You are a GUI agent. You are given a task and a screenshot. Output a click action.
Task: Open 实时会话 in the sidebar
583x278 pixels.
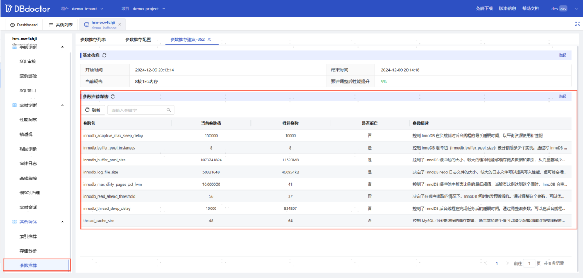[28, 207]
